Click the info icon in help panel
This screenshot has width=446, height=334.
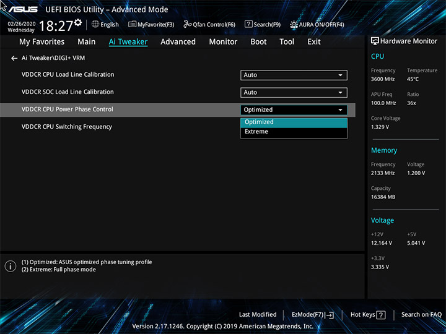(11, 266)
